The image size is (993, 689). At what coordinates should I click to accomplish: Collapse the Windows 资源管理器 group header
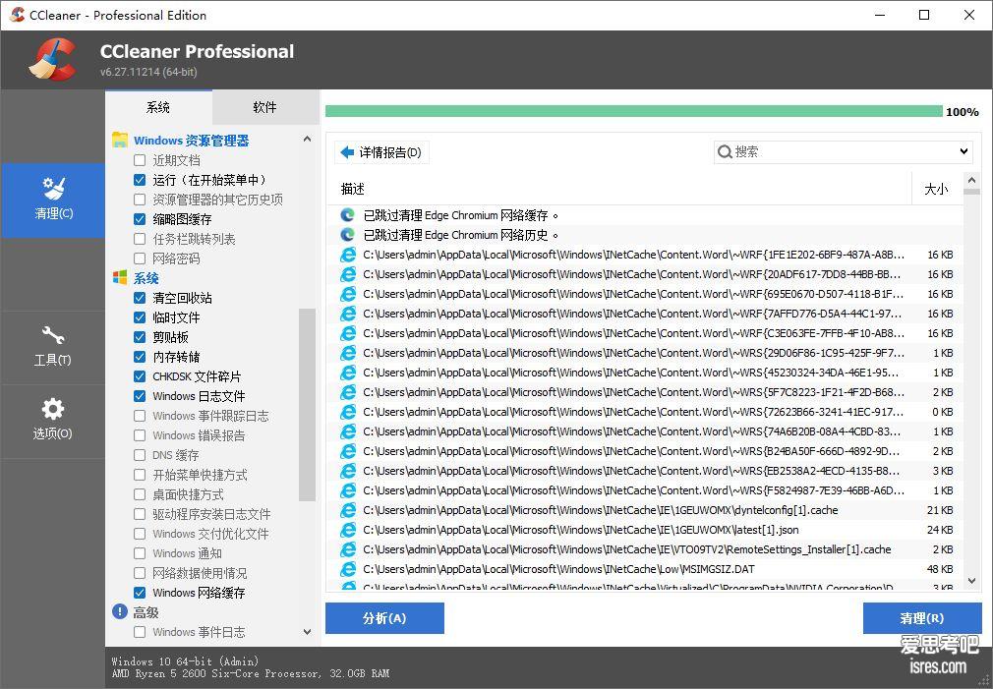pos(191,141)
